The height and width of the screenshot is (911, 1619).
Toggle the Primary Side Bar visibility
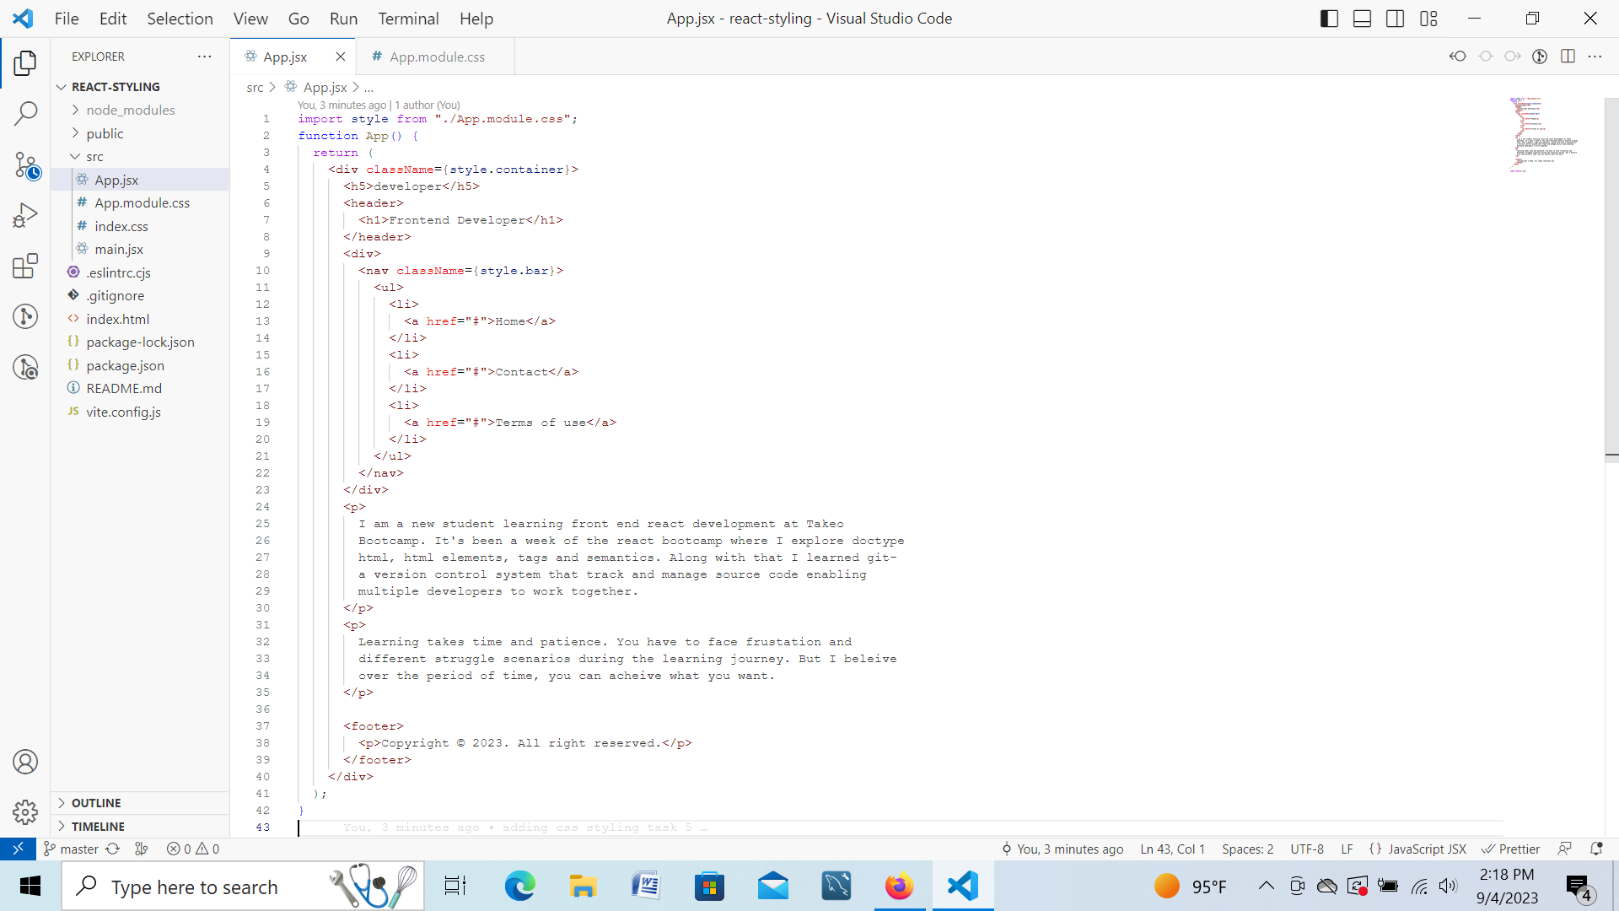[1328, 18]
